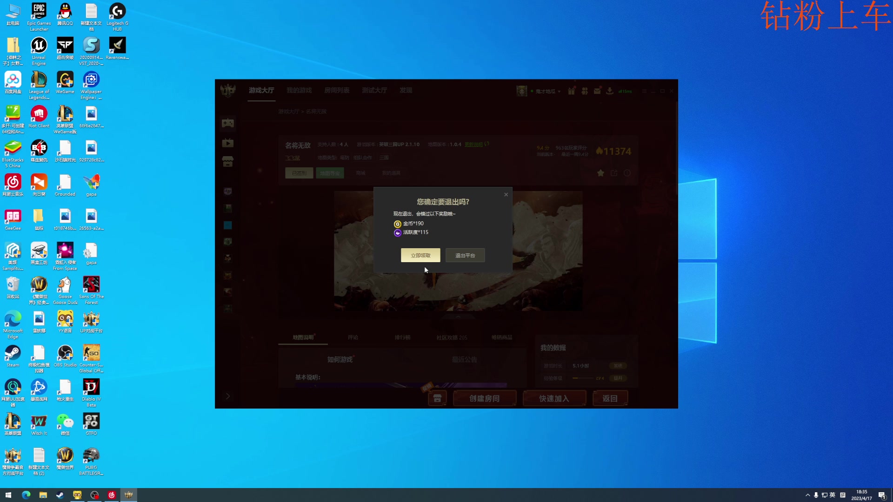Open the Windows notification center
Viewport: 893px width, 502px height.
coord(882,495)
